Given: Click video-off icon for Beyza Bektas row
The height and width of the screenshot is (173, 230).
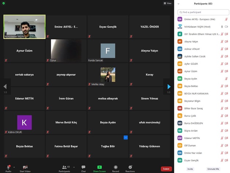Looking at the screenshot, I should 226,86.
